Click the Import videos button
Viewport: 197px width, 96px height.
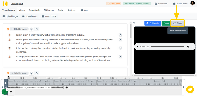click(x=49, y=16)
